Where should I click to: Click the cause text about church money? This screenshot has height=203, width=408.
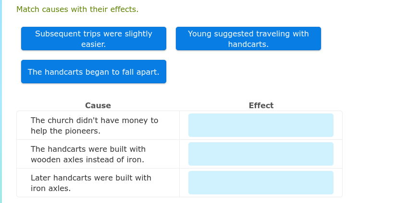(x=95, y=125)
